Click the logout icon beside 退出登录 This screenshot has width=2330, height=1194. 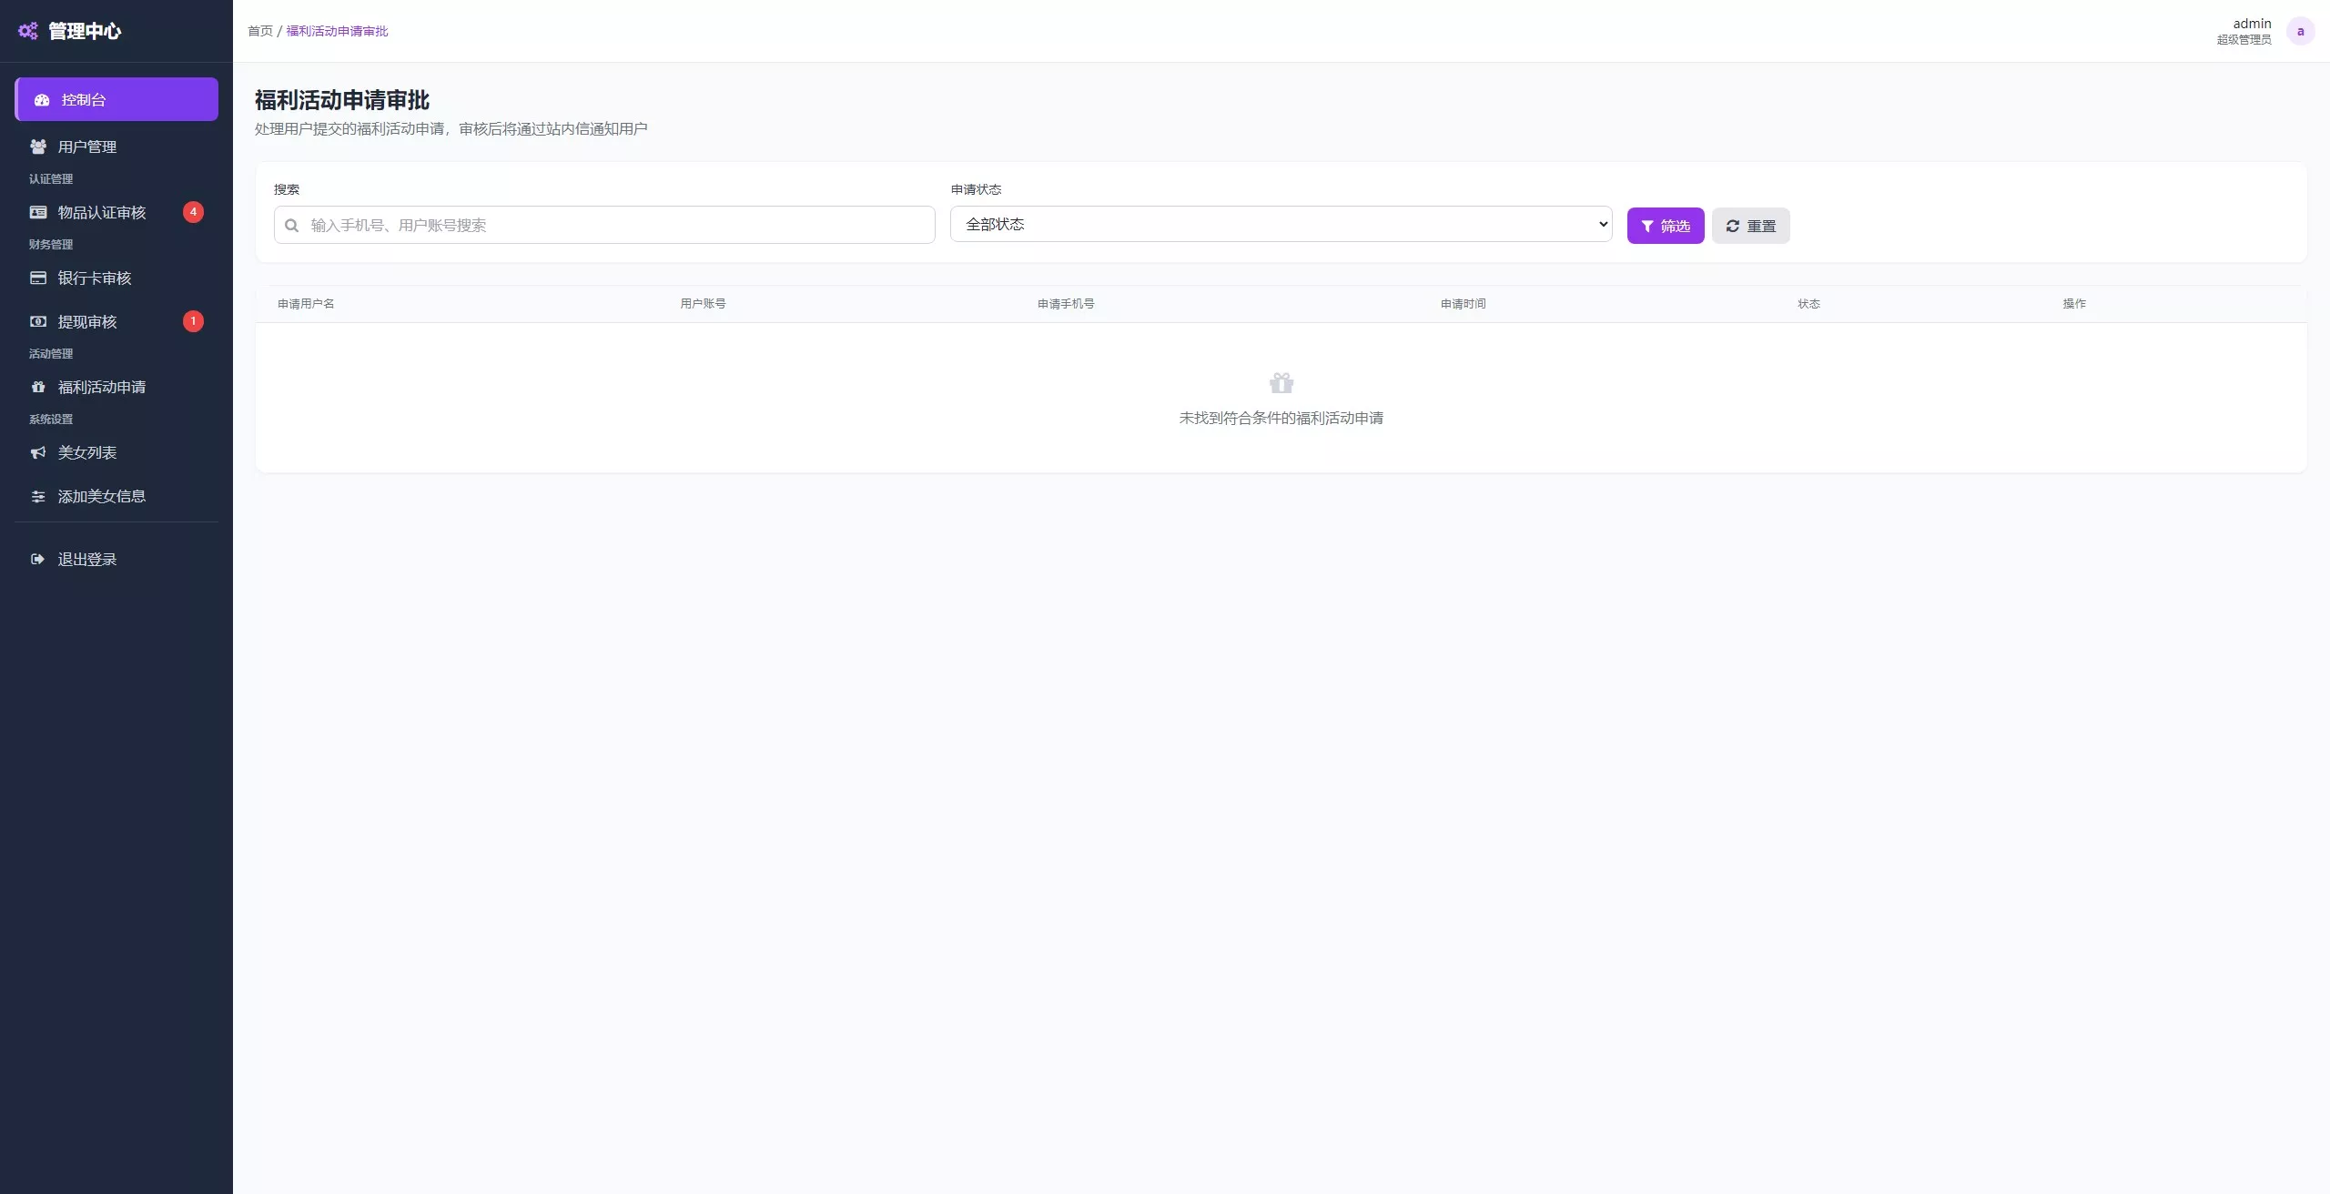[38, 559]
